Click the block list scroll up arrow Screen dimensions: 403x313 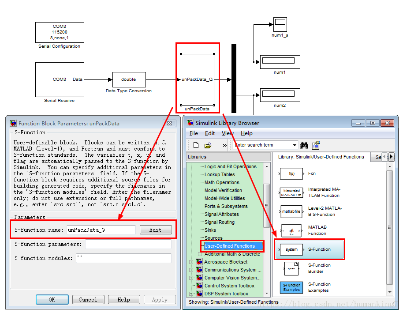[x=390, y=166]
